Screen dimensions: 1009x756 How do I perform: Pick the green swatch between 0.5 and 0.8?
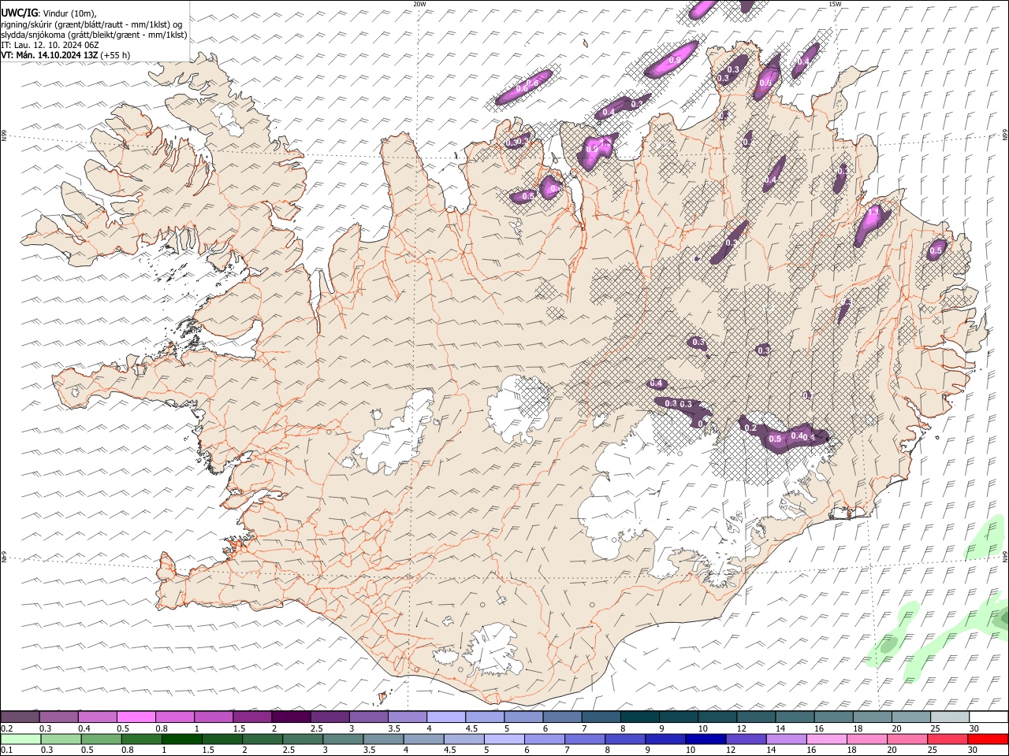pyautogui.click(x=102, y=739)
